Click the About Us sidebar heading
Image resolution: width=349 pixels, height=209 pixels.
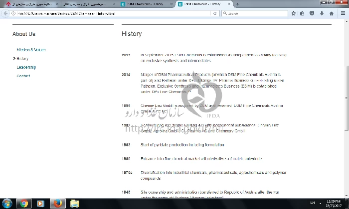[x=24, y=34]
